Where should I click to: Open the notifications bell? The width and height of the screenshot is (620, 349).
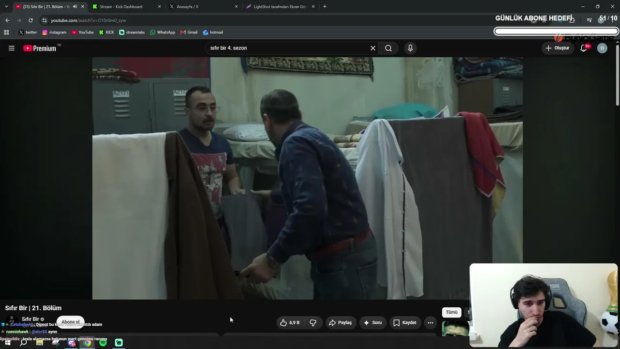pos(584,48)
